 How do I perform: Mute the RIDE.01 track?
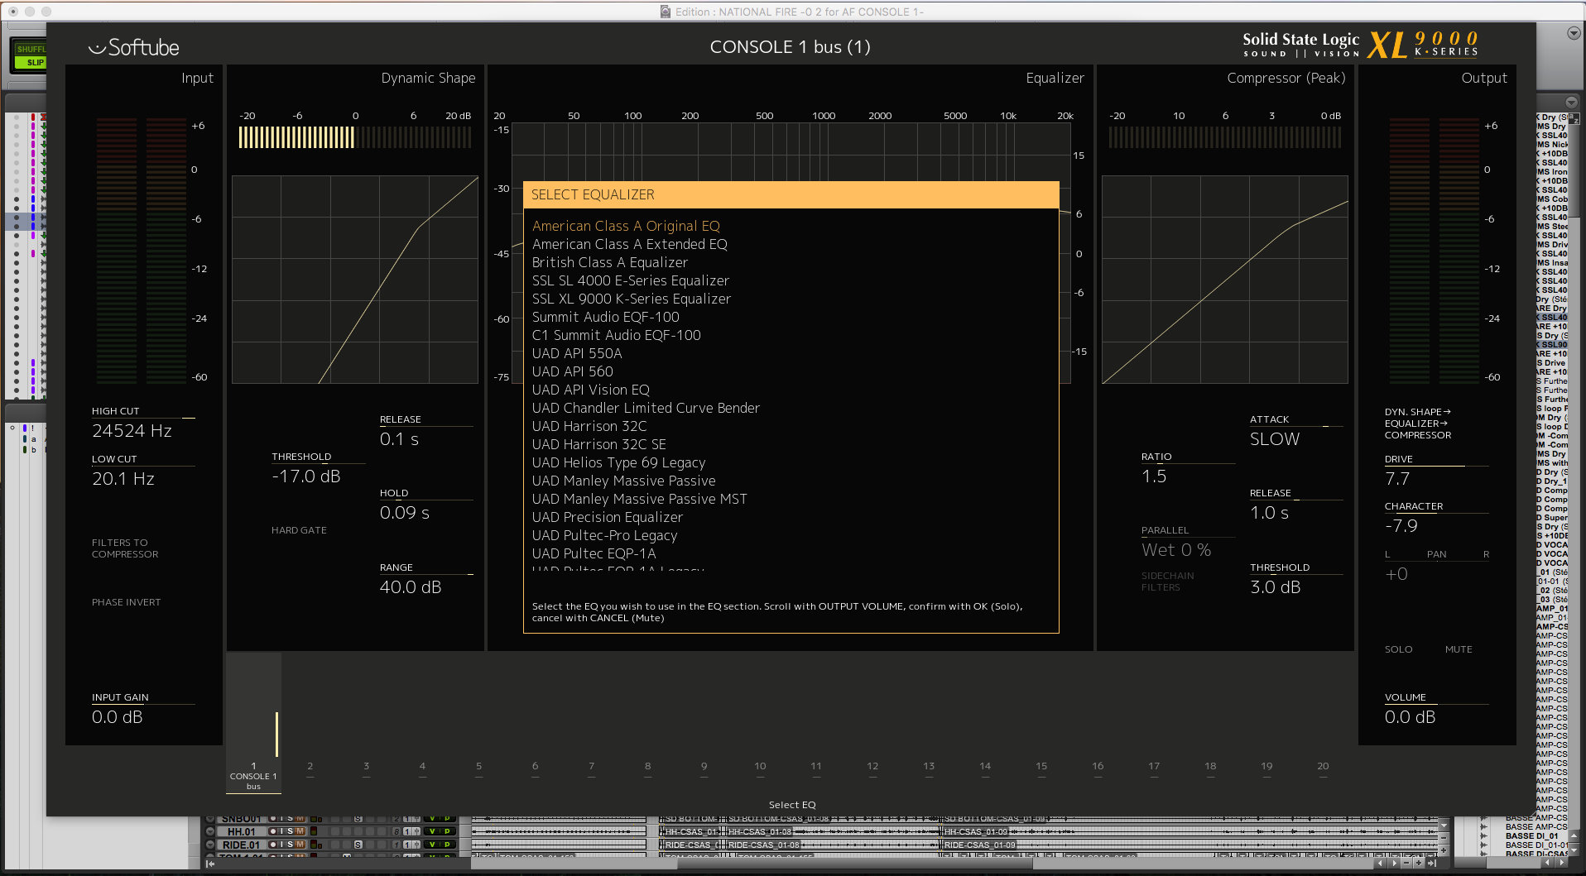click(x=301, y=845)
